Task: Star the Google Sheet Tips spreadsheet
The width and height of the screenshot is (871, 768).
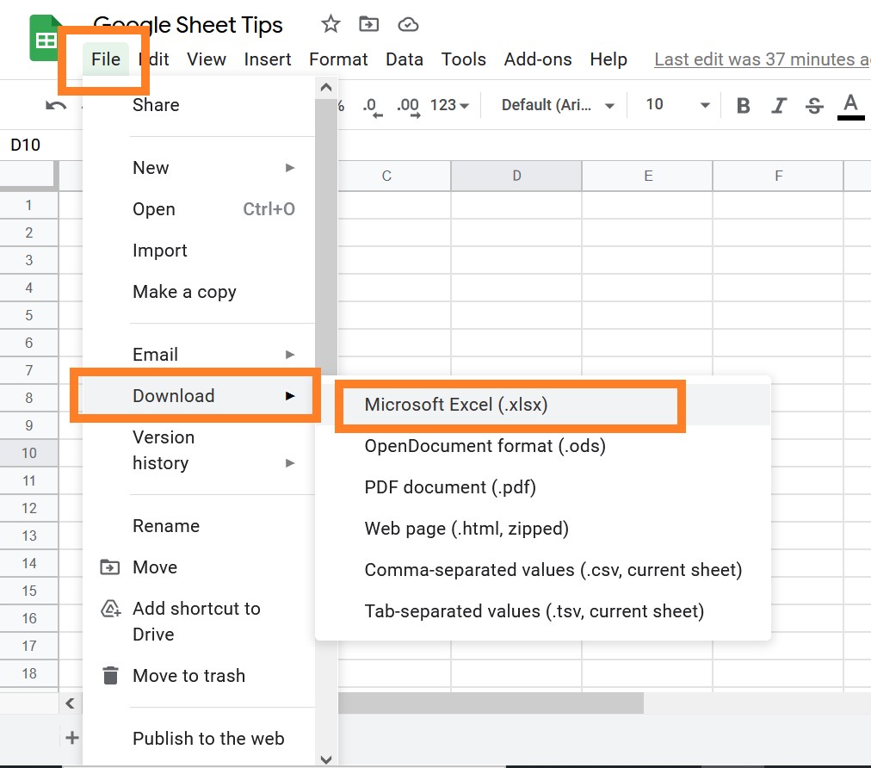Action: pyautogui.click(x=330, y=25)
